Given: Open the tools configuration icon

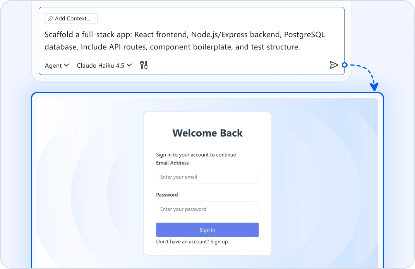Looking at the screenshot, I should (144, 65).
